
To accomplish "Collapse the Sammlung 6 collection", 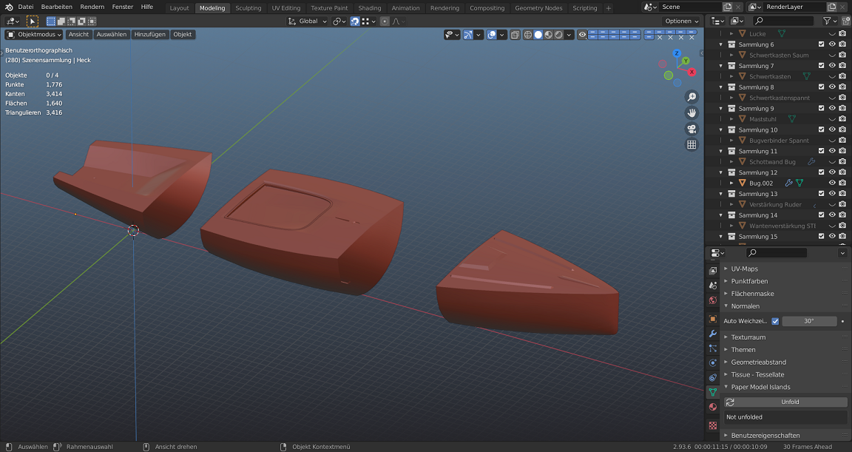I will point(721,44).
